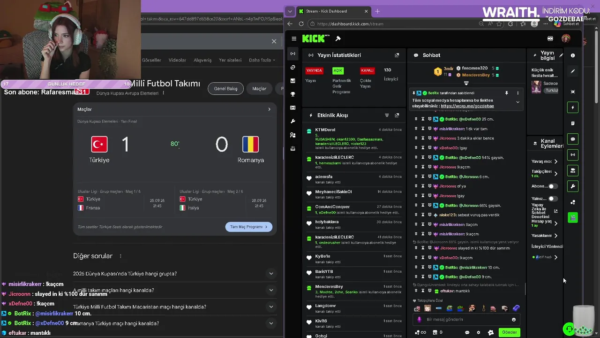Expand Hesap yaşı options
This screenshot has width=600, height=338.
556,223
